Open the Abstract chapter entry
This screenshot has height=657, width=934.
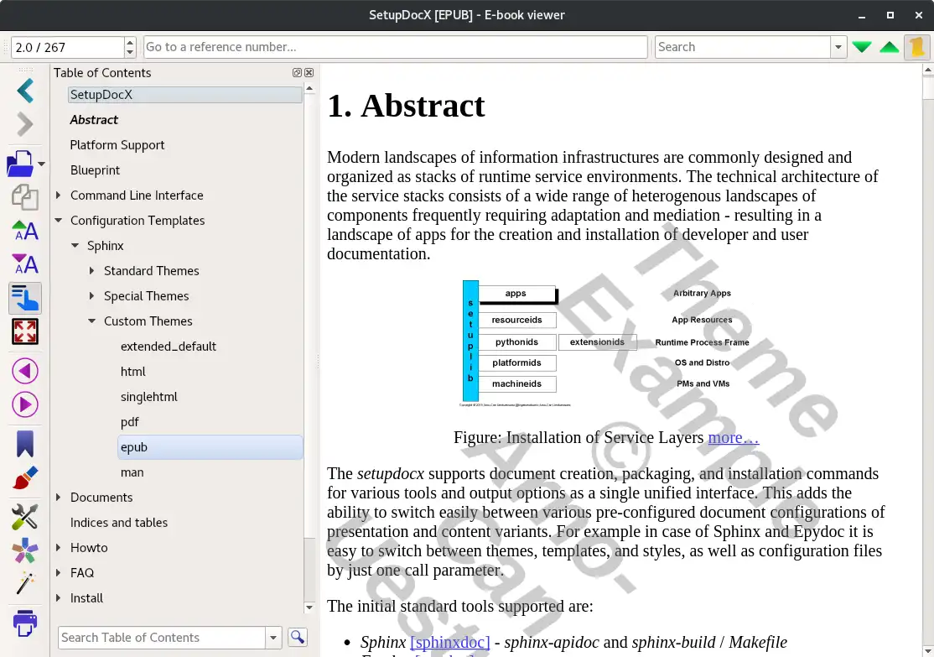click(94, 120)
